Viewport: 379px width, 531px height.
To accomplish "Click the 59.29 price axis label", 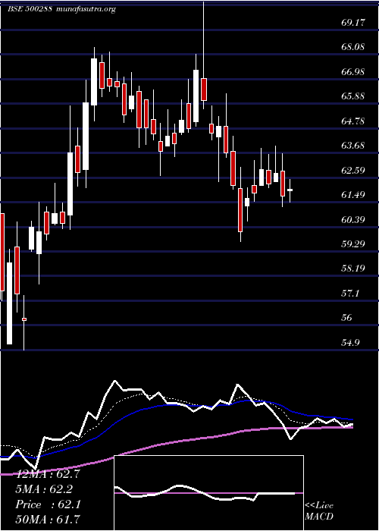I will pos(353,244).
